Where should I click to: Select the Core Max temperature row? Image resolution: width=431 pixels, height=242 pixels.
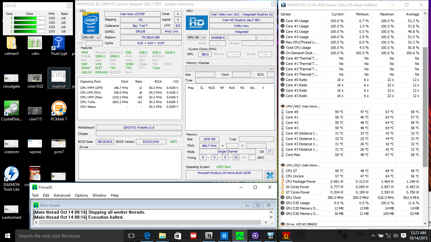click(351, 155)
